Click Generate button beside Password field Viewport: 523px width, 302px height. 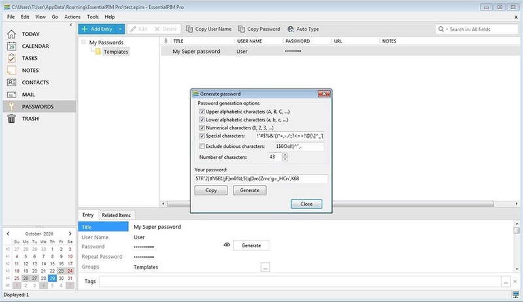(x=251, y=245)
